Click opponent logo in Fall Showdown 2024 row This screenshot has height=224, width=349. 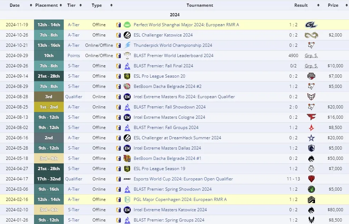[x=311, y=107]
